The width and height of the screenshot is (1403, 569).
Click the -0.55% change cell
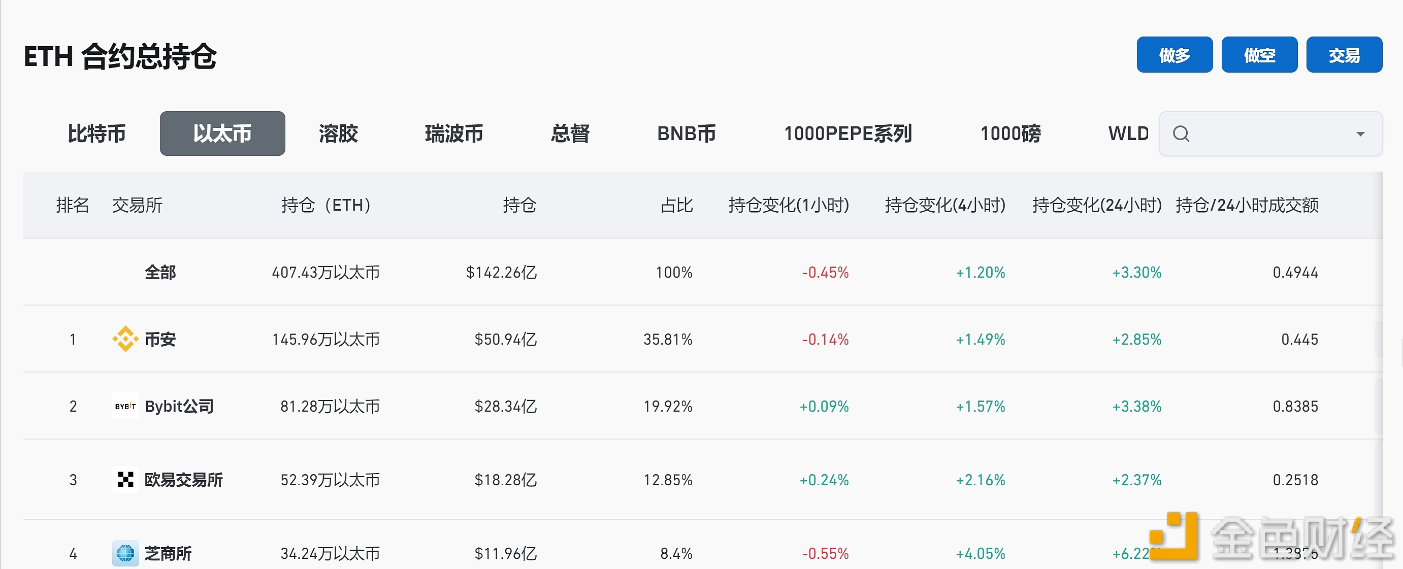click(x=825, y=553)
